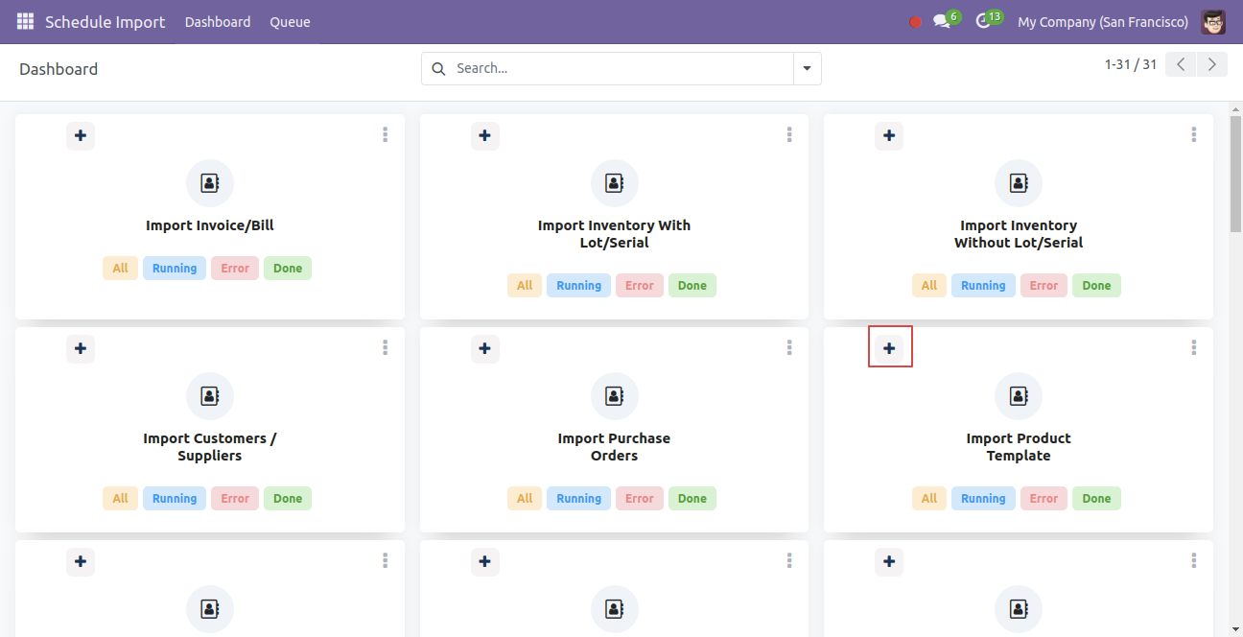The image size is (1243, 637).
Task: Click address book icon on Import Customers / Suppliers
Action: pos(210,396)
